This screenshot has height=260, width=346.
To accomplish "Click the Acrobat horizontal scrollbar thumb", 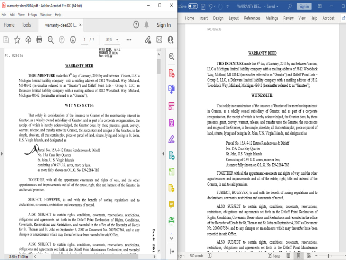I will (94, 257).
